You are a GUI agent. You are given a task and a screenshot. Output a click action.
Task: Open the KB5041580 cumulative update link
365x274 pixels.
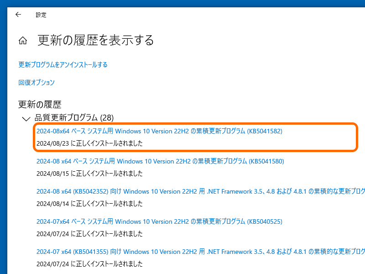tap(160, 161)
